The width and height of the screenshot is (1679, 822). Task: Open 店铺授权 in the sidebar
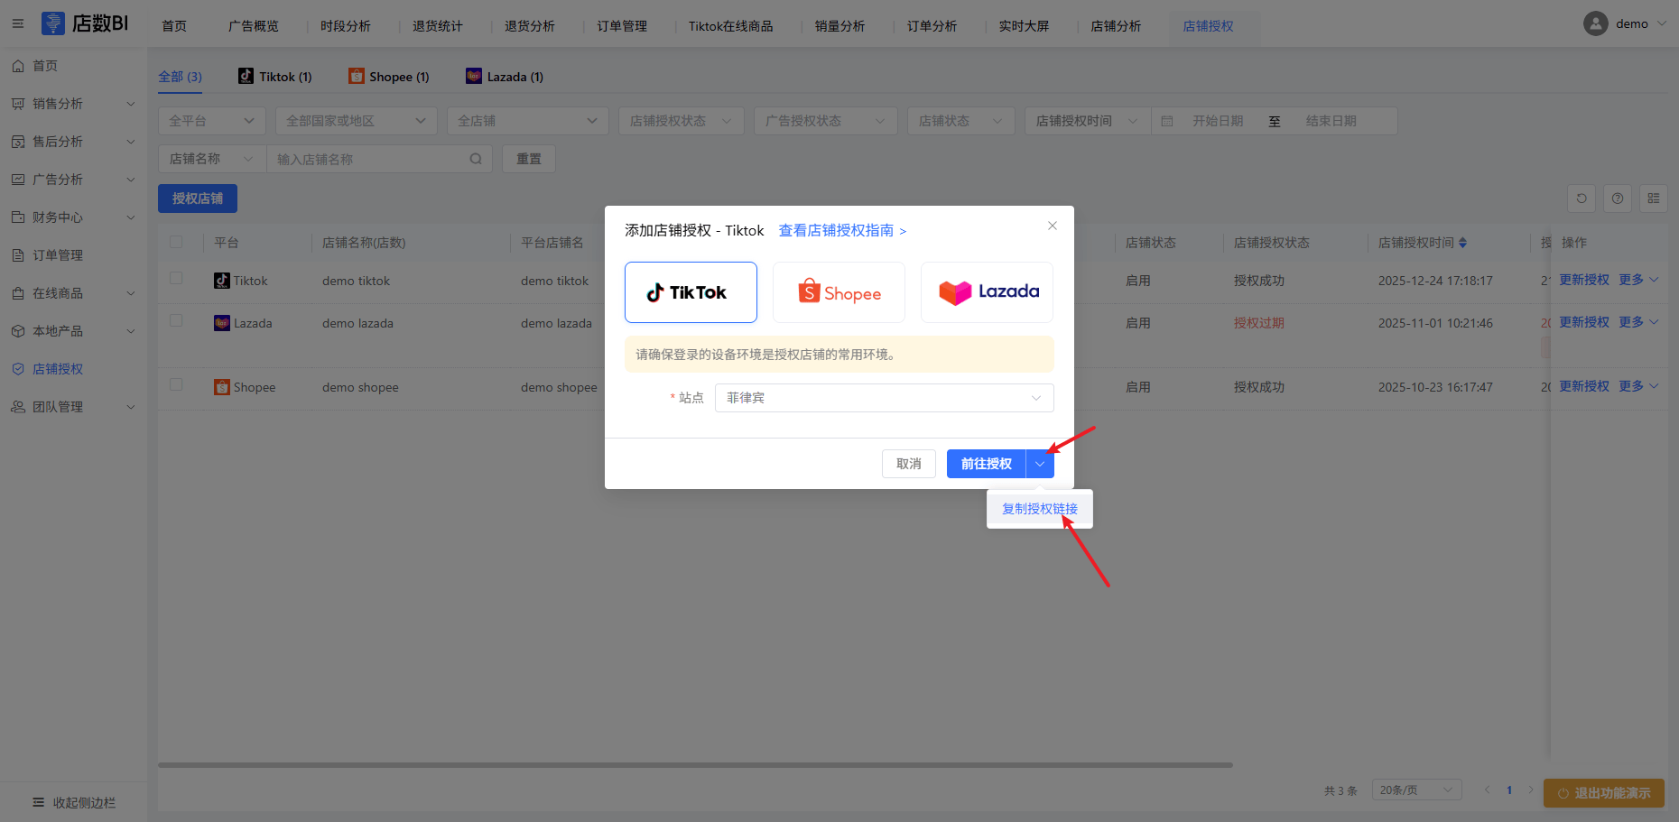[x=73, y=369]
